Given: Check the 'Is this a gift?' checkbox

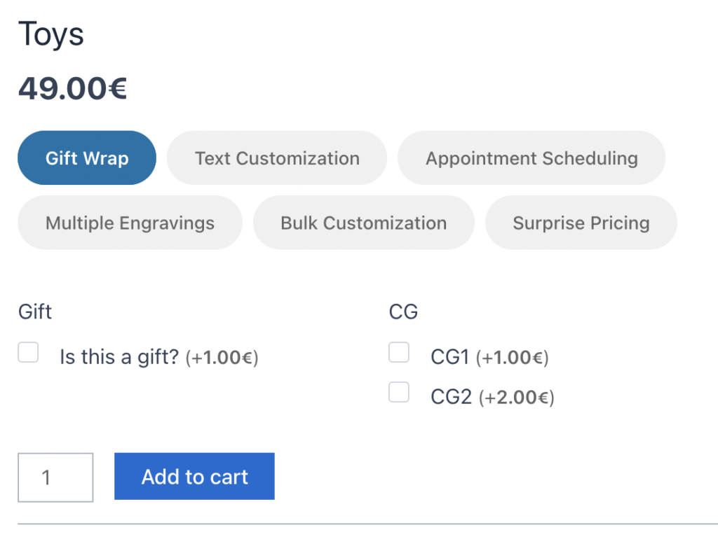Looking at the screenshot, I should click(x=29, y=352).
